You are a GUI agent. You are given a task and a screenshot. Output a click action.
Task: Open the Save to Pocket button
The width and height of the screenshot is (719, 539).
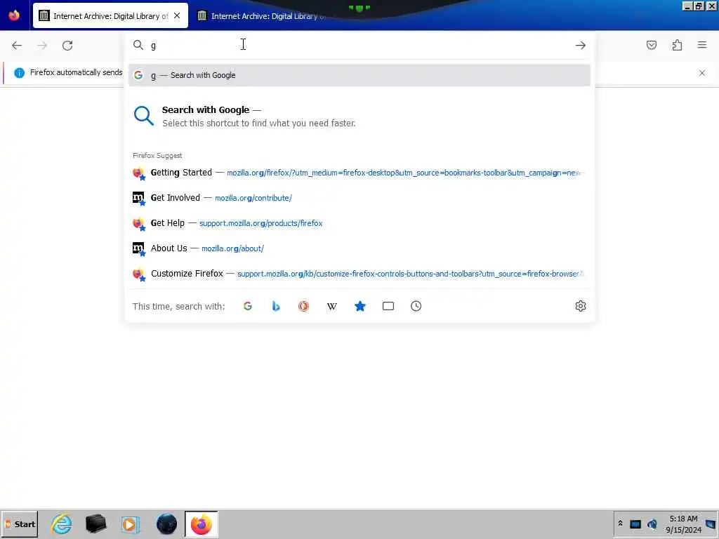652,45
